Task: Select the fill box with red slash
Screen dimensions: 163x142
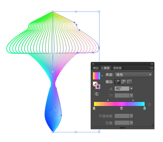Action: pos(95,84)
